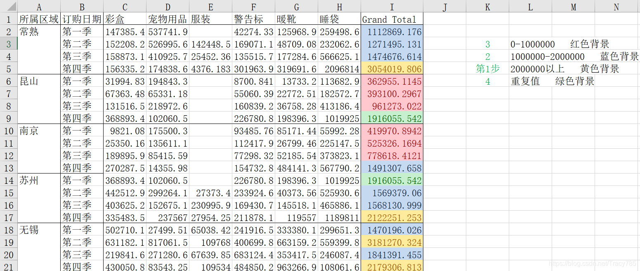The image size is (640, 271).
Task: Select header cell 警告标
Action: coord(254,19)
